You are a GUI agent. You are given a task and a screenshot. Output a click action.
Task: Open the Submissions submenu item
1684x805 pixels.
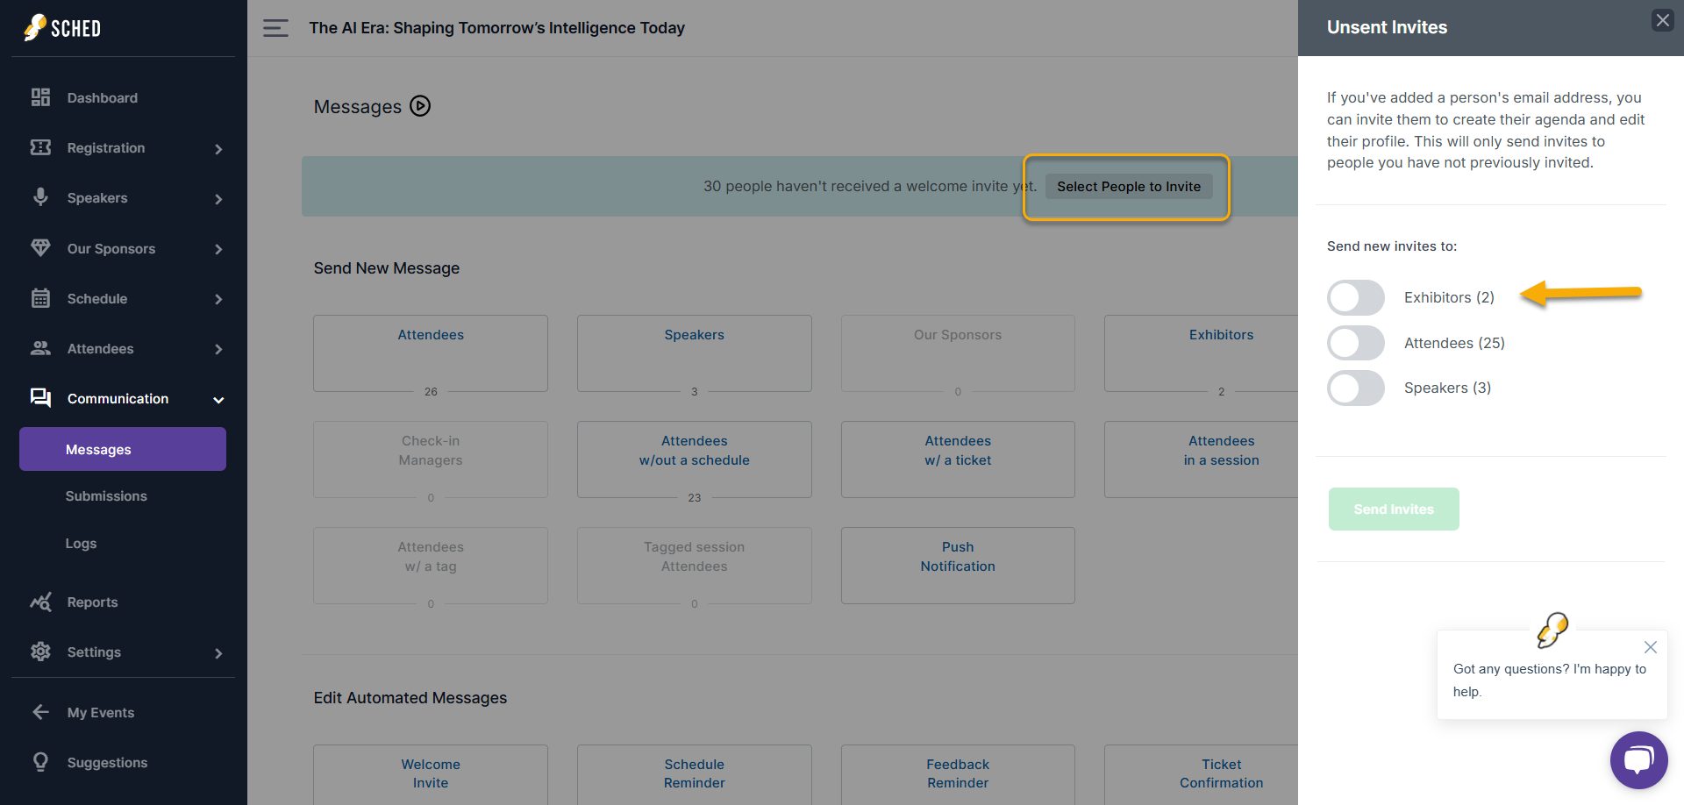106,496
